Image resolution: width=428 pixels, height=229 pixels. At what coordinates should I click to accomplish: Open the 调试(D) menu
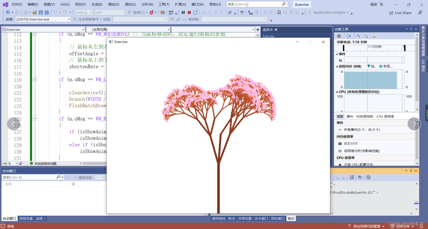tap(114, 4)
